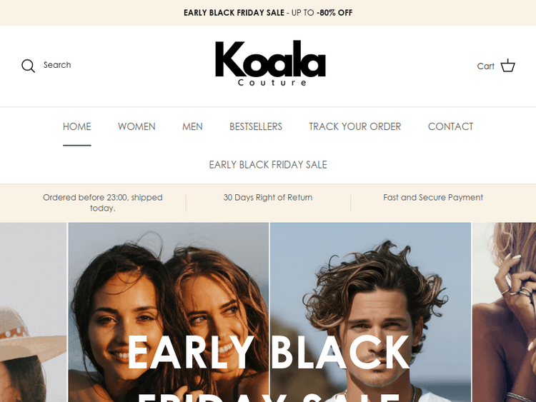Click 'Ordered before 23:00, shipped today' notice

[x=102, y=203]
